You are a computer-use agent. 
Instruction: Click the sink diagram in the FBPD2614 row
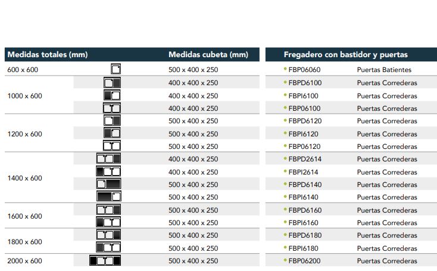[109, 158]
